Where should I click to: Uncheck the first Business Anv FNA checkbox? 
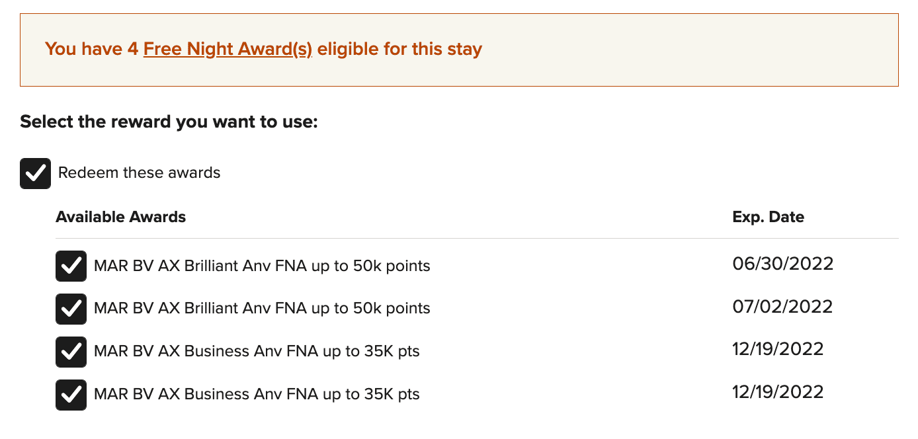pyautogui.click(x=71, y=352)
